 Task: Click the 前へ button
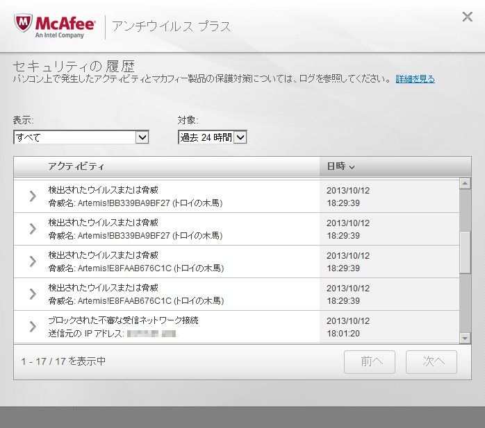pyautogui.click(x=370, y=362)
